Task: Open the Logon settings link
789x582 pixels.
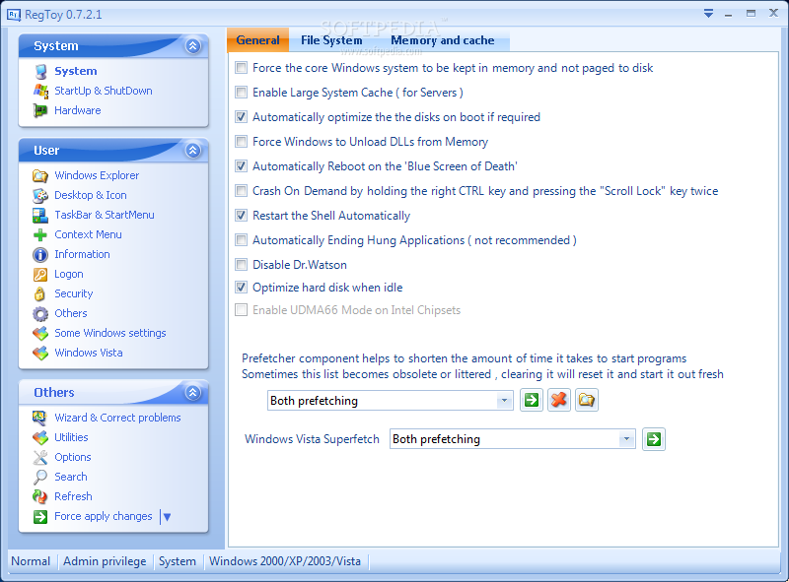Action: (69, 275)
